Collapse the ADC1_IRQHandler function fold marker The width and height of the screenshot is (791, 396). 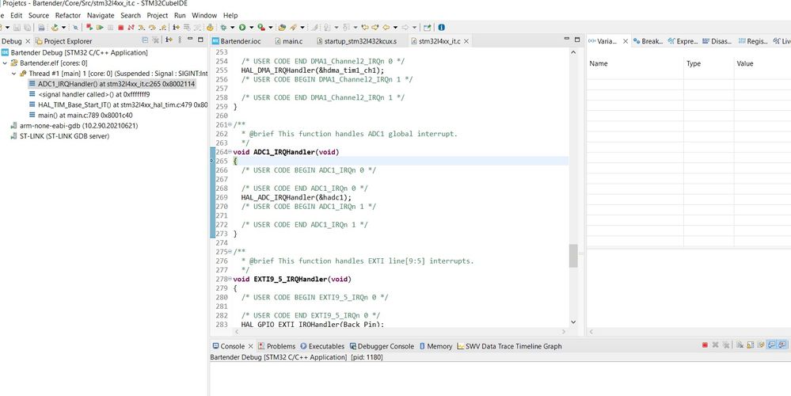point(230,152)
